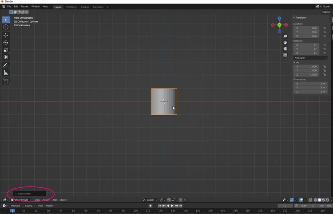
Task: Select the Add Cube tool
Action: click(6, 81)
